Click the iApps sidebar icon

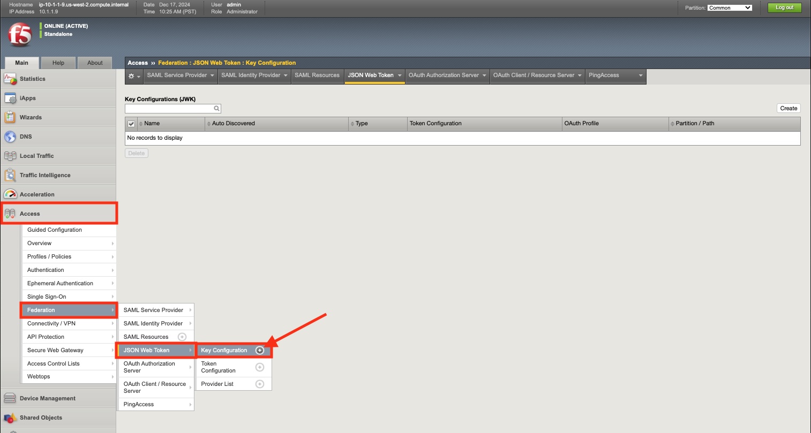(10, 98)
